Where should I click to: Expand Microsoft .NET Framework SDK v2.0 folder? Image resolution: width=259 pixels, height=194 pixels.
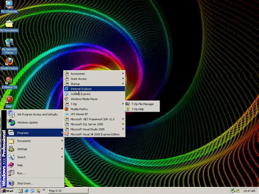point(94,119)
